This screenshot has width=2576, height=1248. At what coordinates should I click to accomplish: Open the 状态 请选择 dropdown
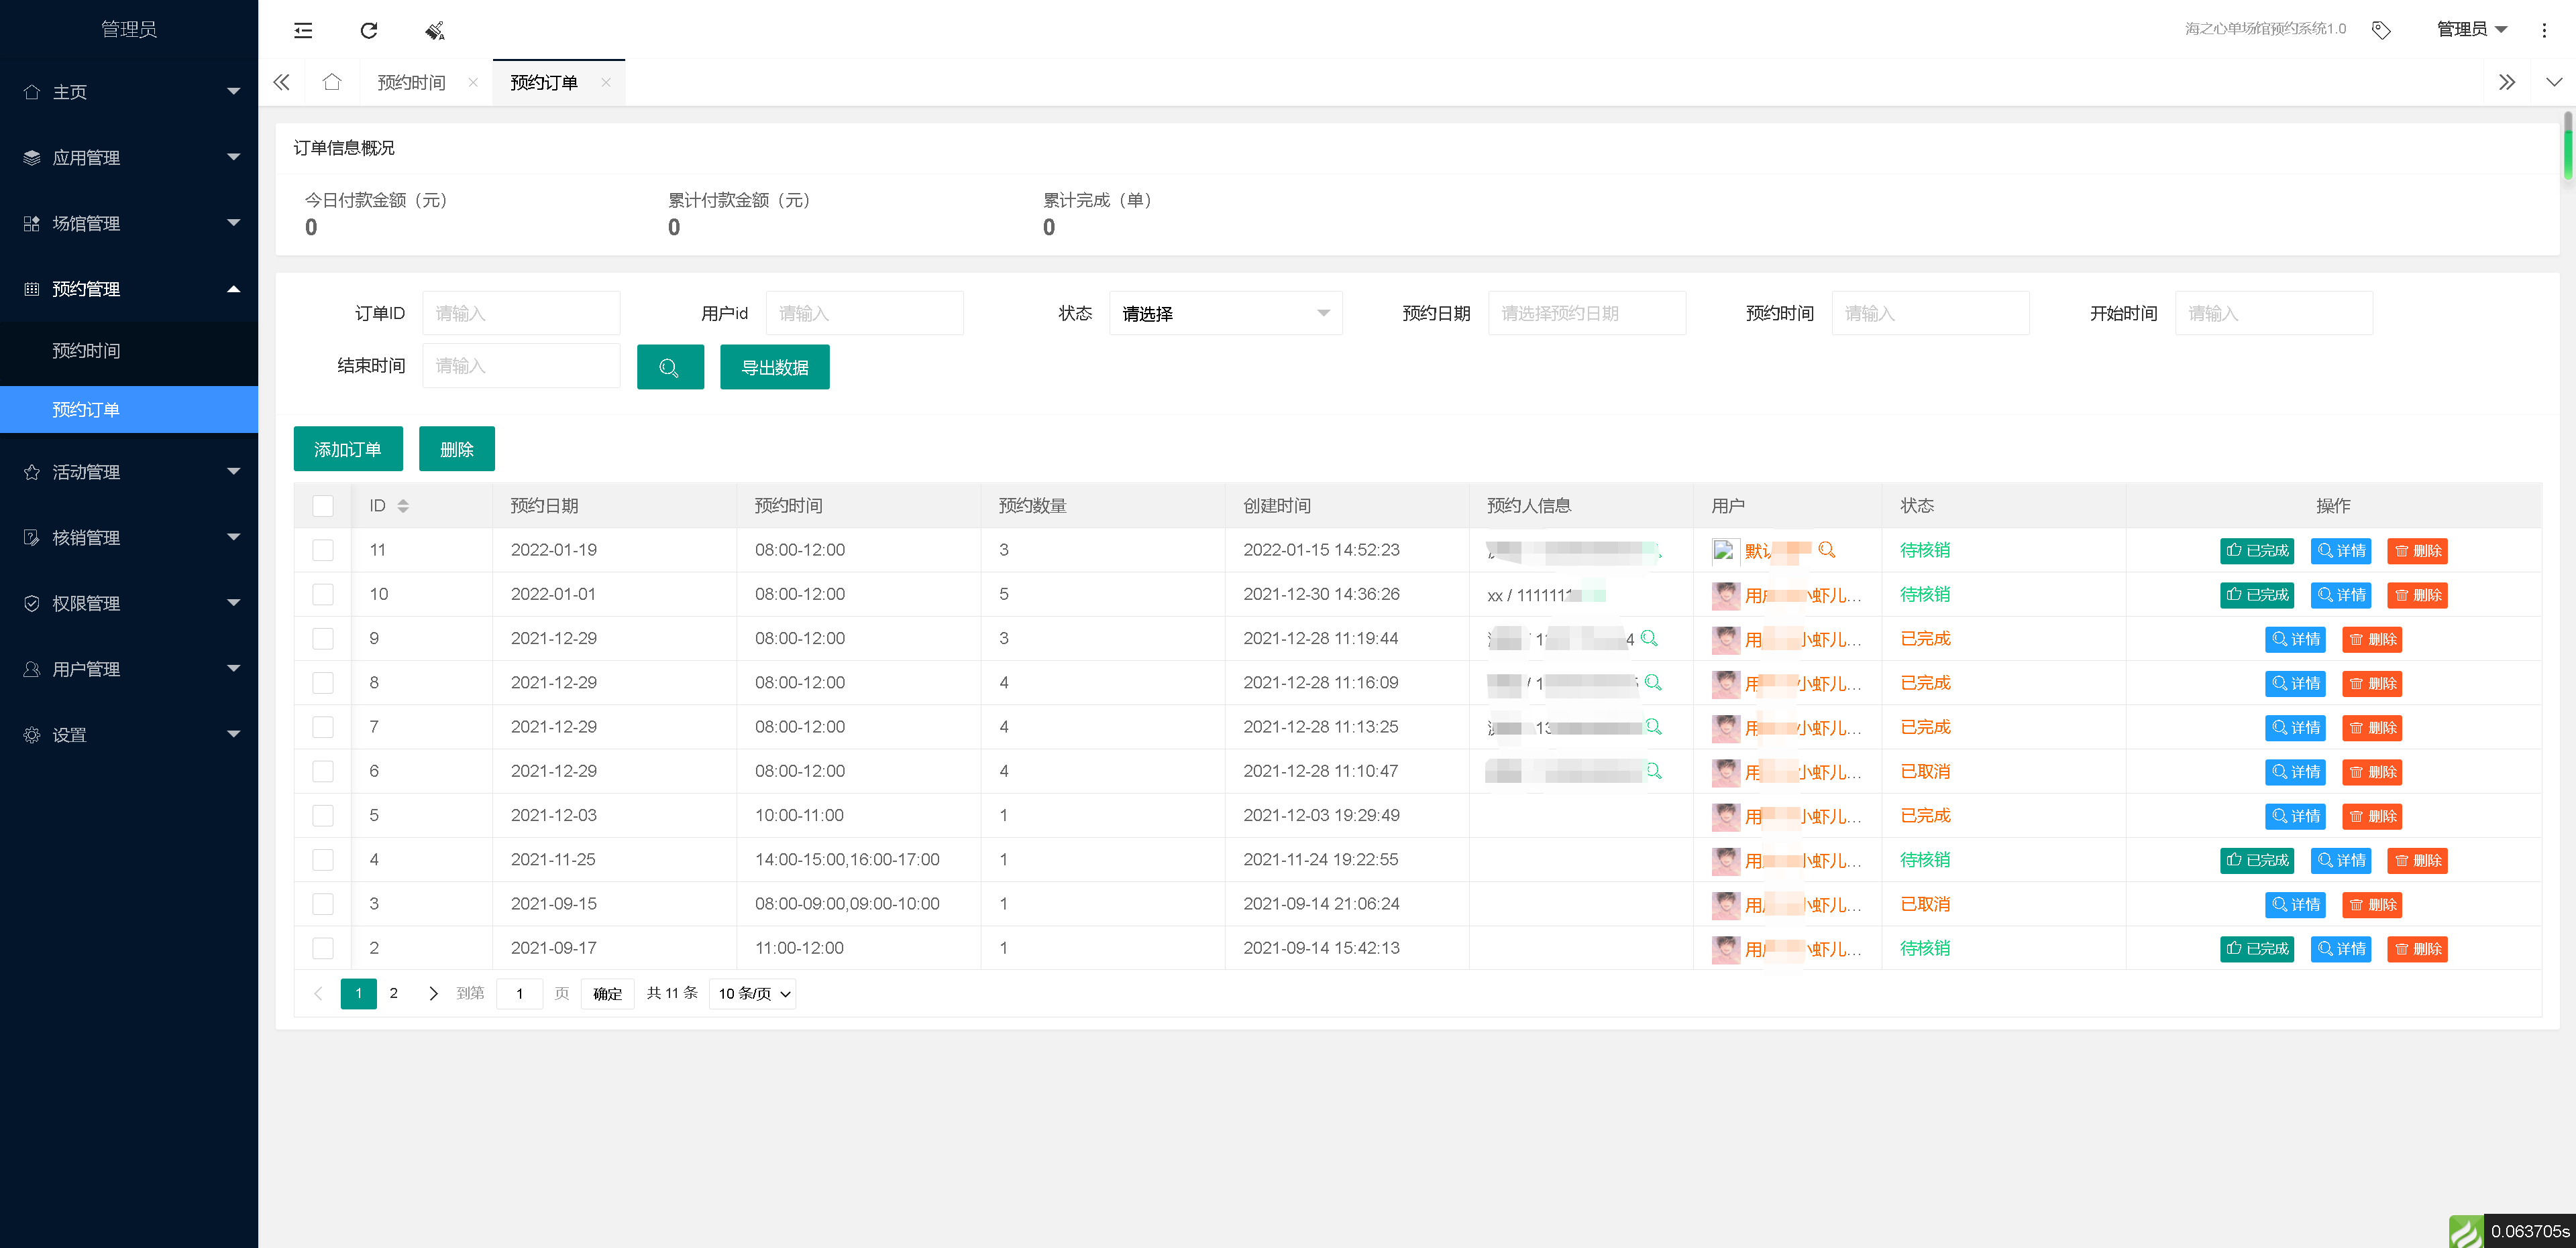pos(1225,314)
